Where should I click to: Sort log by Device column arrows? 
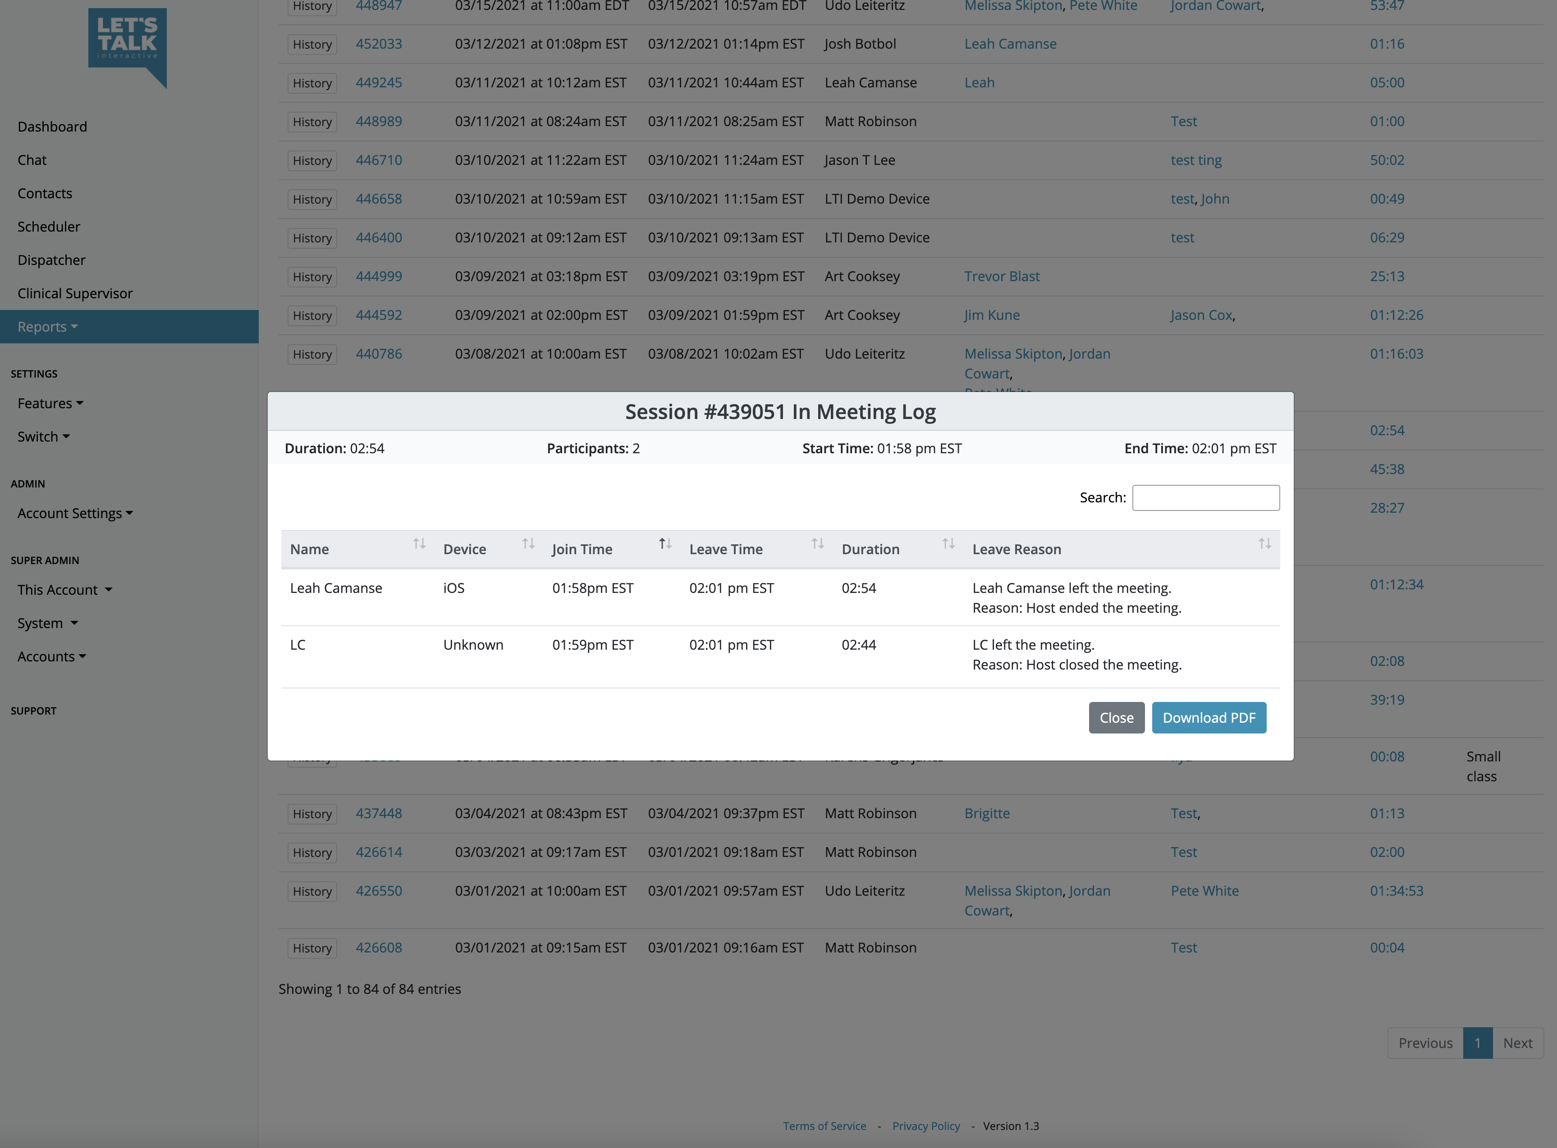528,544
